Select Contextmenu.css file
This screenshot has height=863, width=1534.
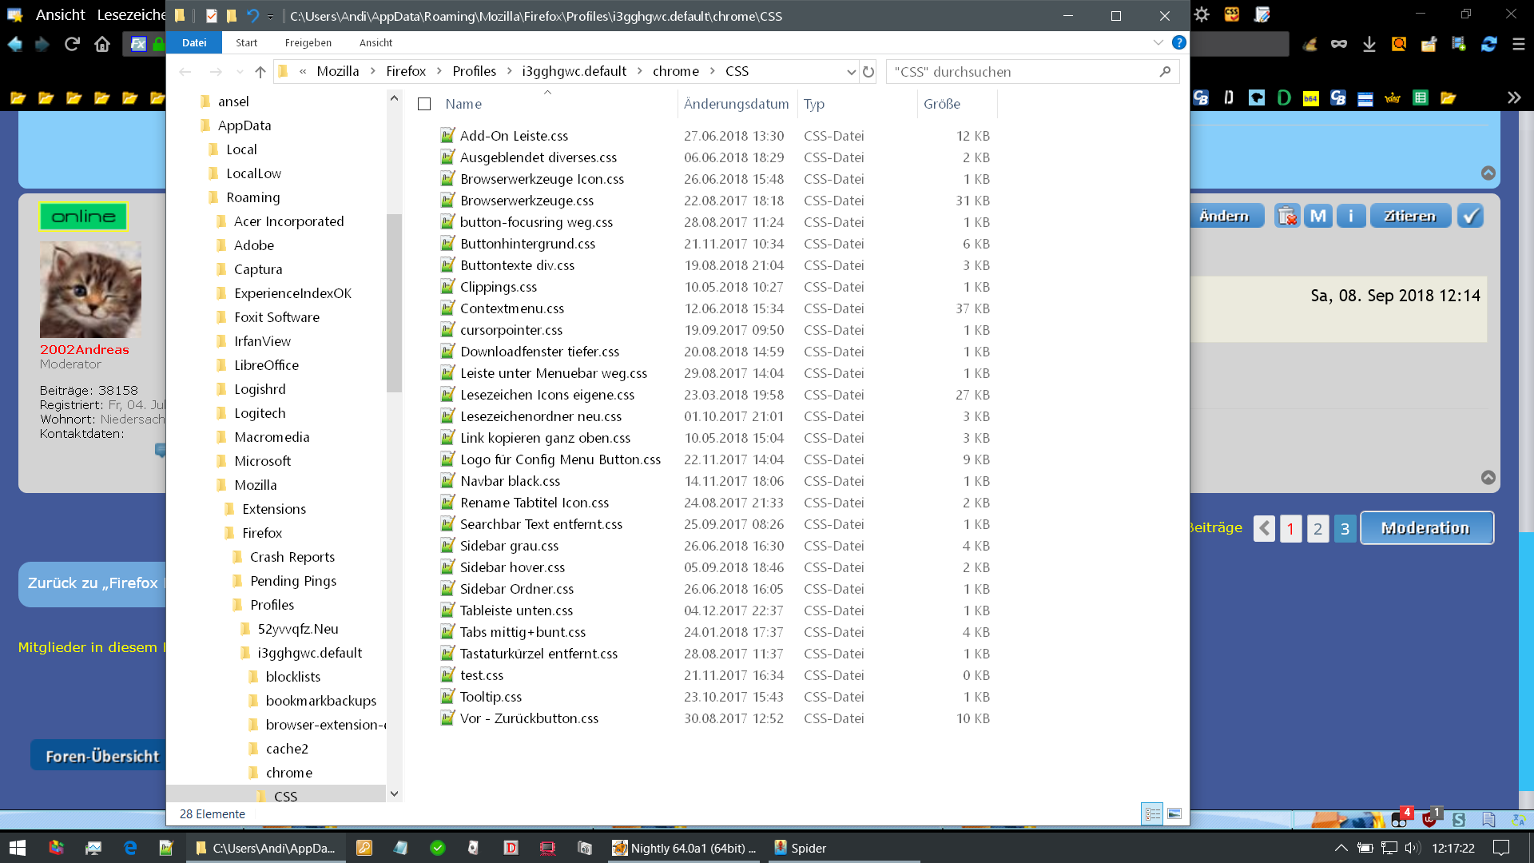tap(512, 308)
